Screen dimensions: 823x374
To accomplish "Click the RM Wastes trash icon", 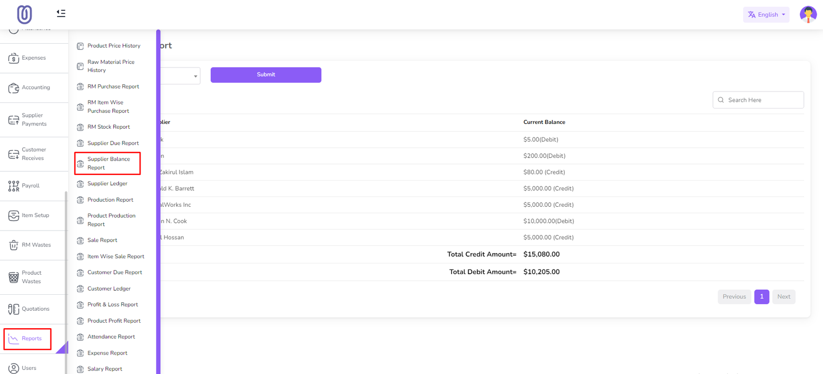I will point(14,245).
